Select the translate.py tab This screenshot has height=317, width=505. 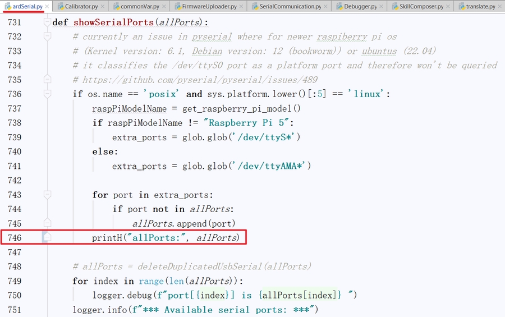pyautogui.click(x=480, y=7)
